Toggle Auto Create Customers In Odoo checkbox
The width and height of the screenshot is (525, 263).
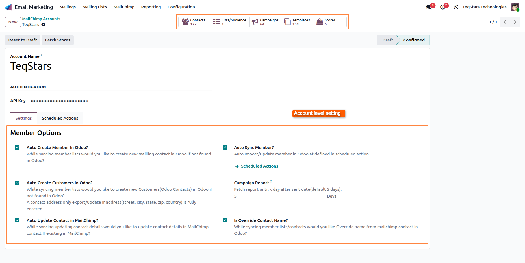pos(18,183)
